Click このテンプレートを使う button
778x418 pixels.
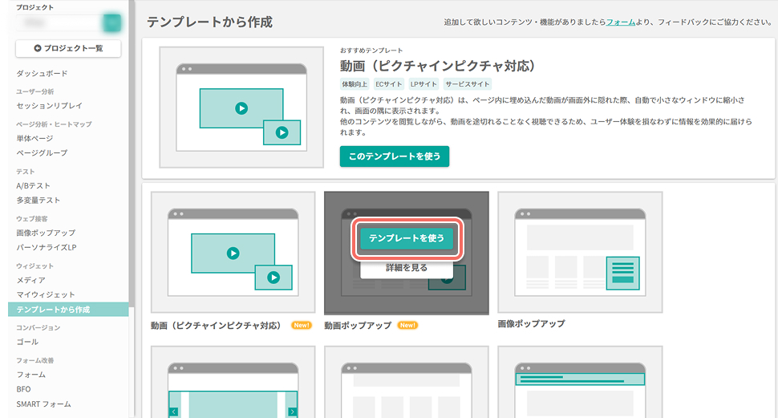click(395, 156)
